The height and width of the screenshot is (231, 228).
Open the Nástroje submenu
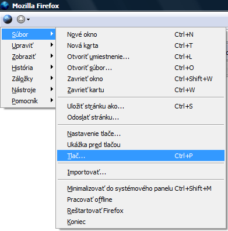click(x=29, y=90)
